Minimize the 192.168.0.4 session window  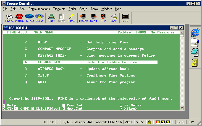tap(172, 28)
